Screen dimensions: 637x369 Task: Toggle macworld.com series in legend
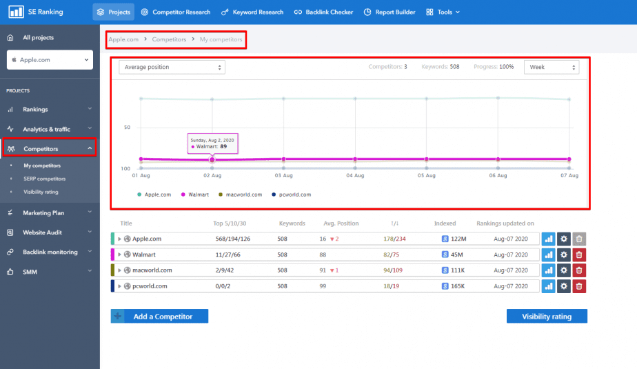coord(240,195)
